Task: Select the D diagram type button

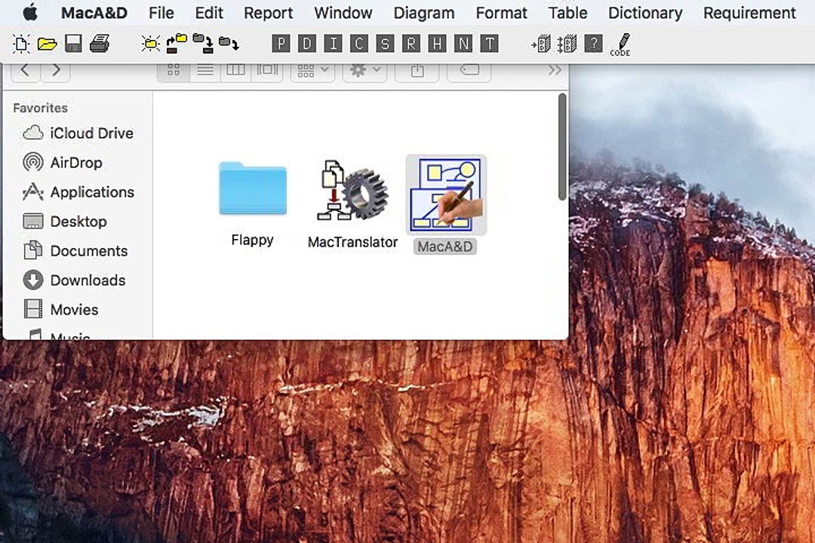Action: coord(306,44)
